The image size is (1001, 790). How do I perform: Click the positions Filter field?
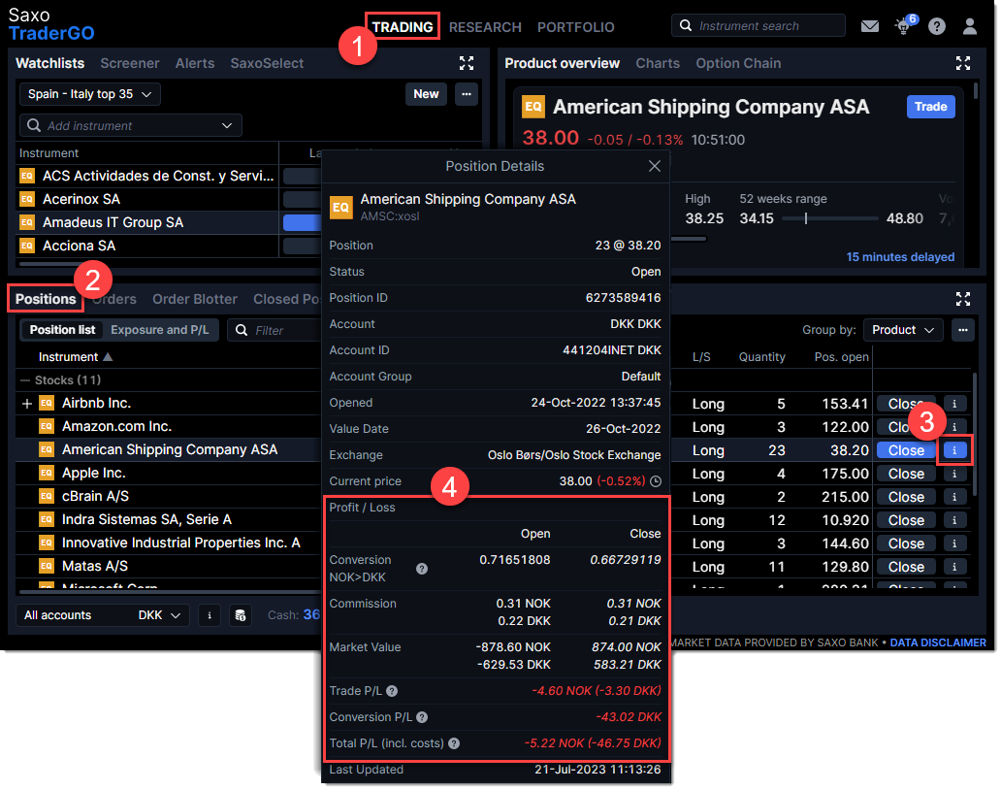point(274,330)
